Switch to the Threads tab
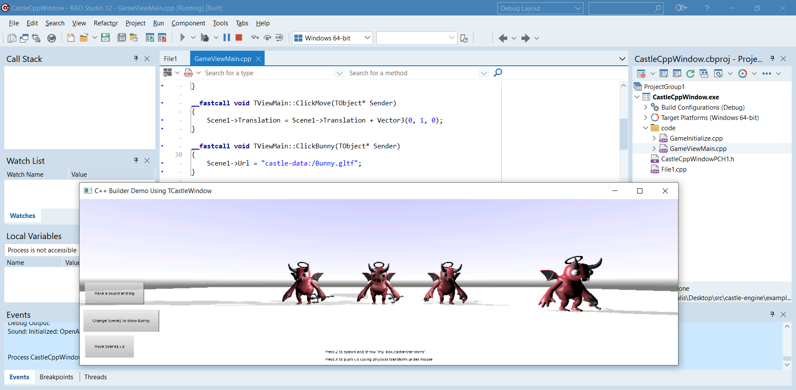The width and height of the screenshot is (796, 390). (x=96, y=377)
